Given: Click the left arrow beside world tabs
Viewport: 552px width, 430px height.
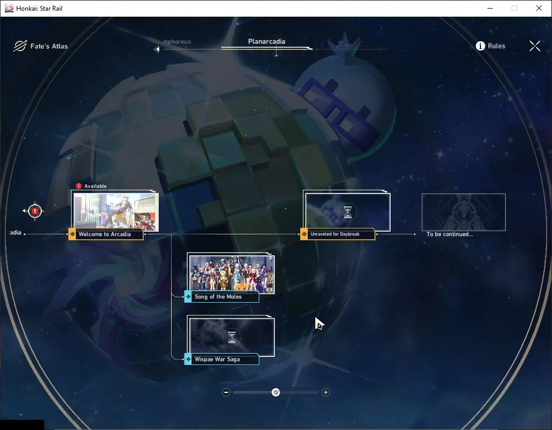Looking at the screenshot, I should [157, 49].
